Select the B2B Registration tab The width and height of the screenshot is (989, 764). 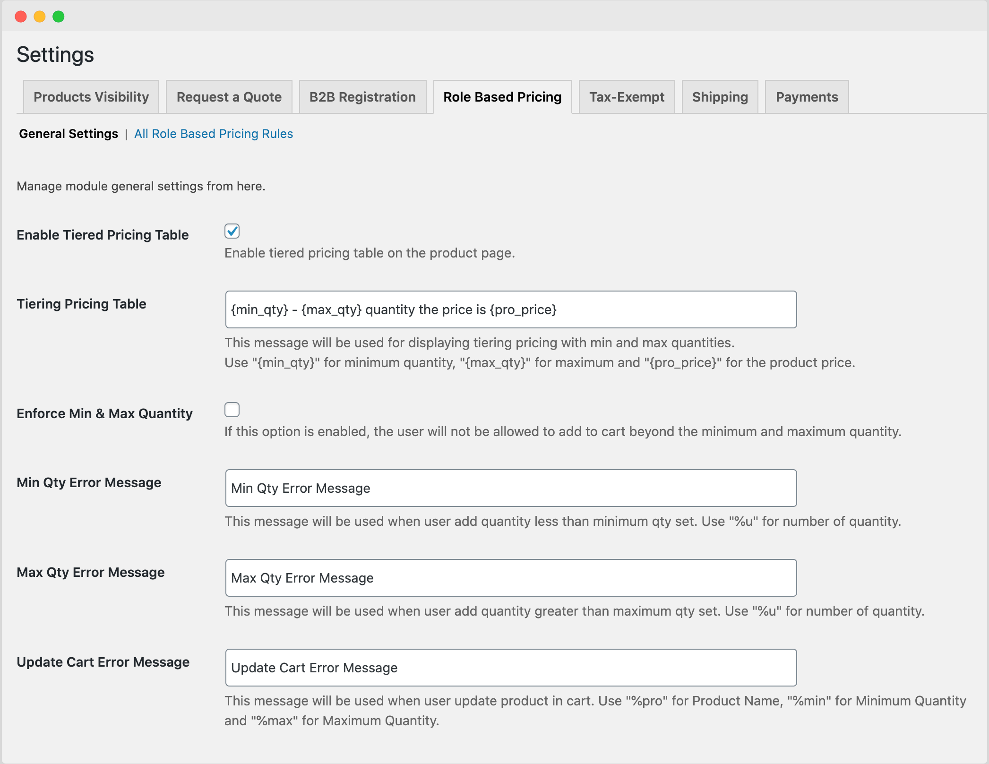[x=362, y=97]
